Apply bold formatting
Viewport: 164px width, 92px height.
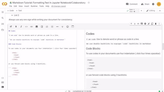(x=16, y=27)
